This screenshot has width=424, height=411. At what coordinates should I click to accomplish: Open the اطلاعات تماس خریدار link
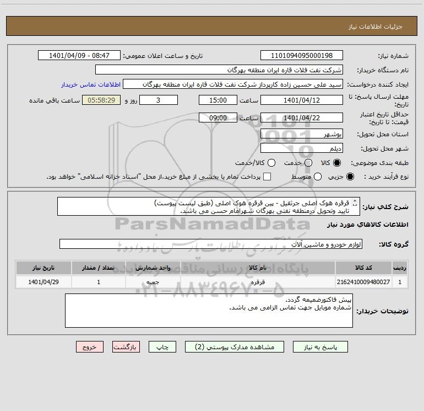coord(91,84)
